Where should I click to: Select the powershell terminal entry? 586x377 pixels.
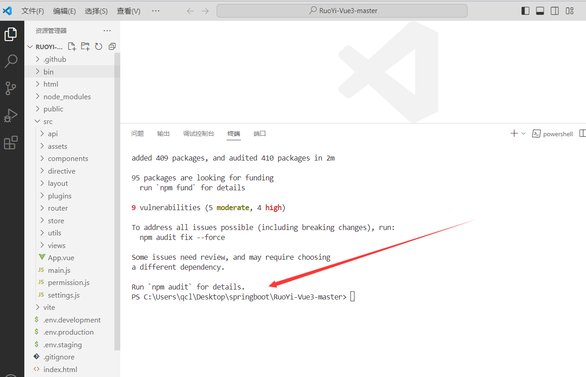coord(553,134)
